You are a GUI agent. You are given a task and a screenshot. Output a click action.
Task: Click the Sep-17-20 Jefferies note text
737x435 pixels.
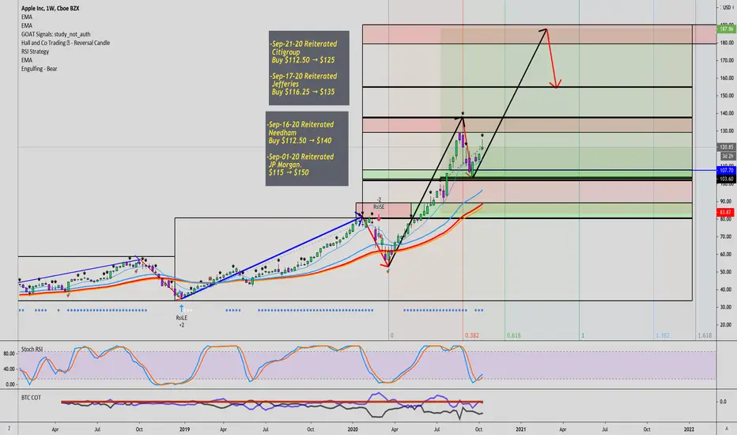(304, 84)
